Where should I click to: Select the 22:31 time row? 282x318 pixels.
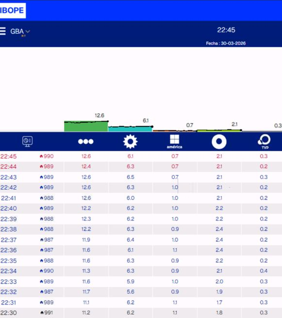tap(141, 302)
